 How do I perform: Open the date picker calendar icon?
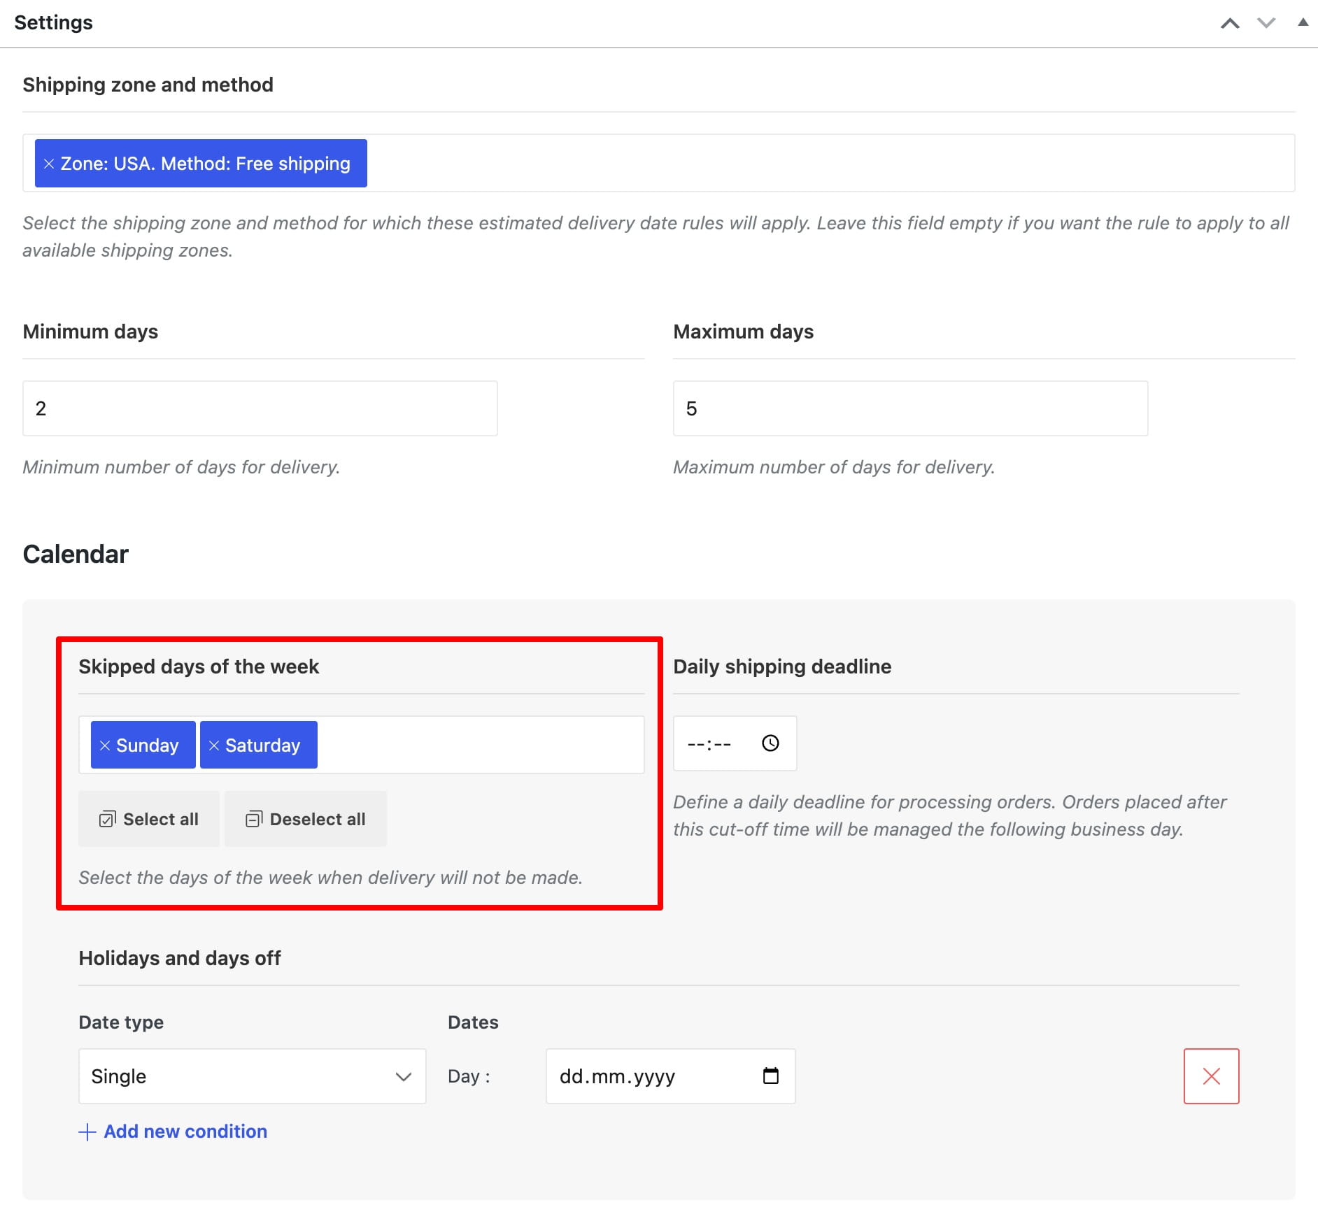coord(770,1076)
